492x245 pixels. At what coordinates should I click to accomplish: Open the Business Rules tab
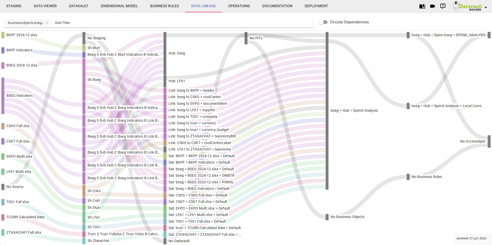pos(164,6)
